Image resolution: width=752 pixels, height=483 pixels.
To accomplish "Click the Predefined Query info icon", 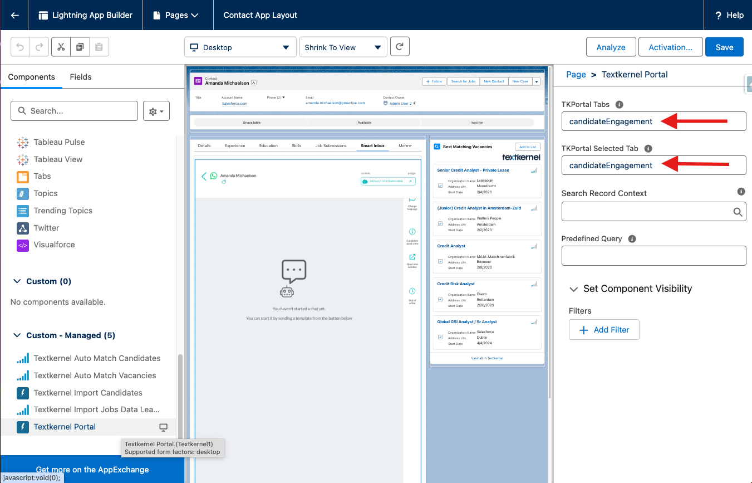I will click(x=632, y=238).
